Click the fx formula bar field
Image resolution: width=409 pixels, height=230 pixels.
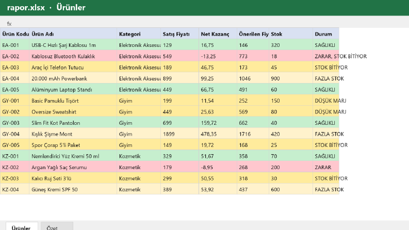tap(204, 24)
